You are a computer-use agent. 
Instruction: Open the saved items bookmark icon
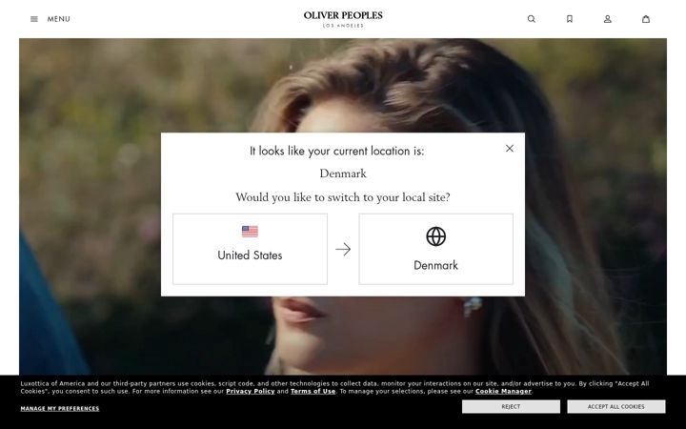(570, 19)
